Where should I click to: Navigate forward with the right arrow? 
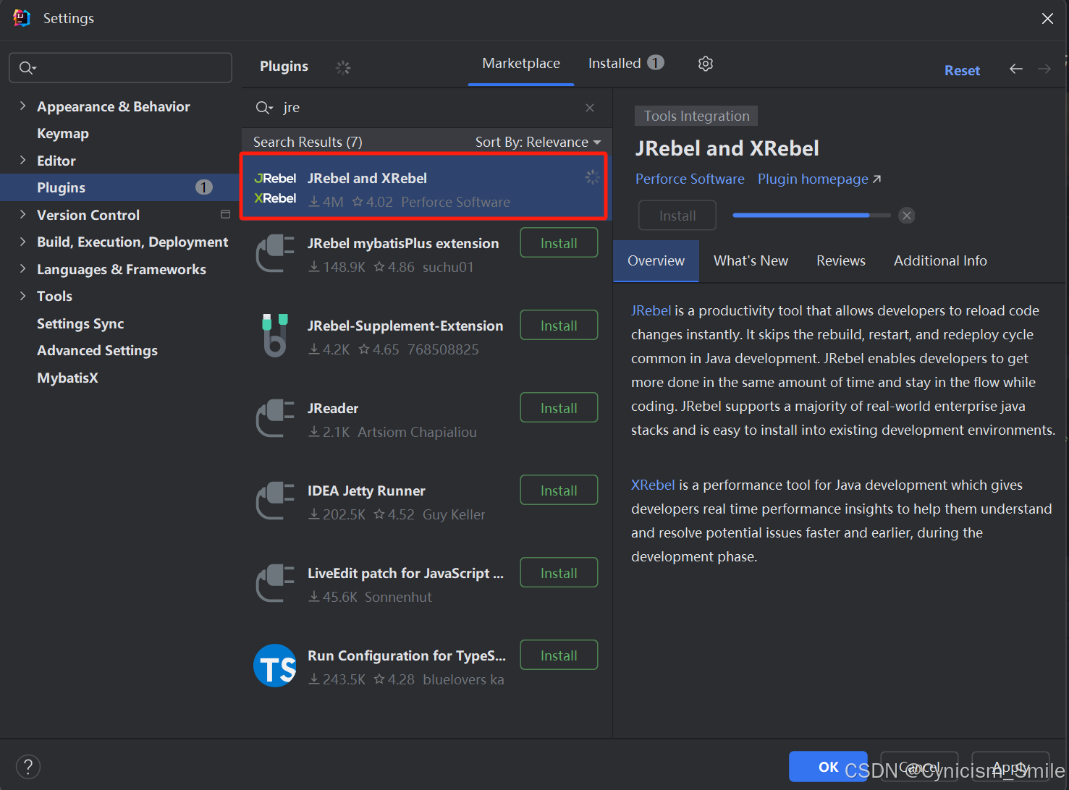point(1044,69)
